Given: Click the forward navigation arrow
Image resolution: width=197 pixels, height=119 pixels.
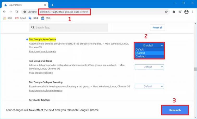Looking at the screenshot, I should [11, 12].
